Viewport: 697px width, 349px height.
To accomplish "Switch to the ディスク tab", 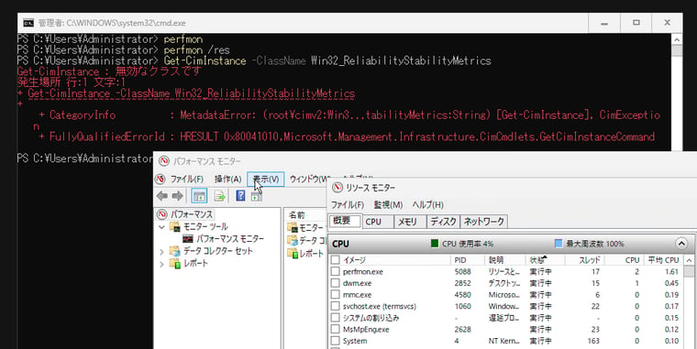I will point(443,222).
